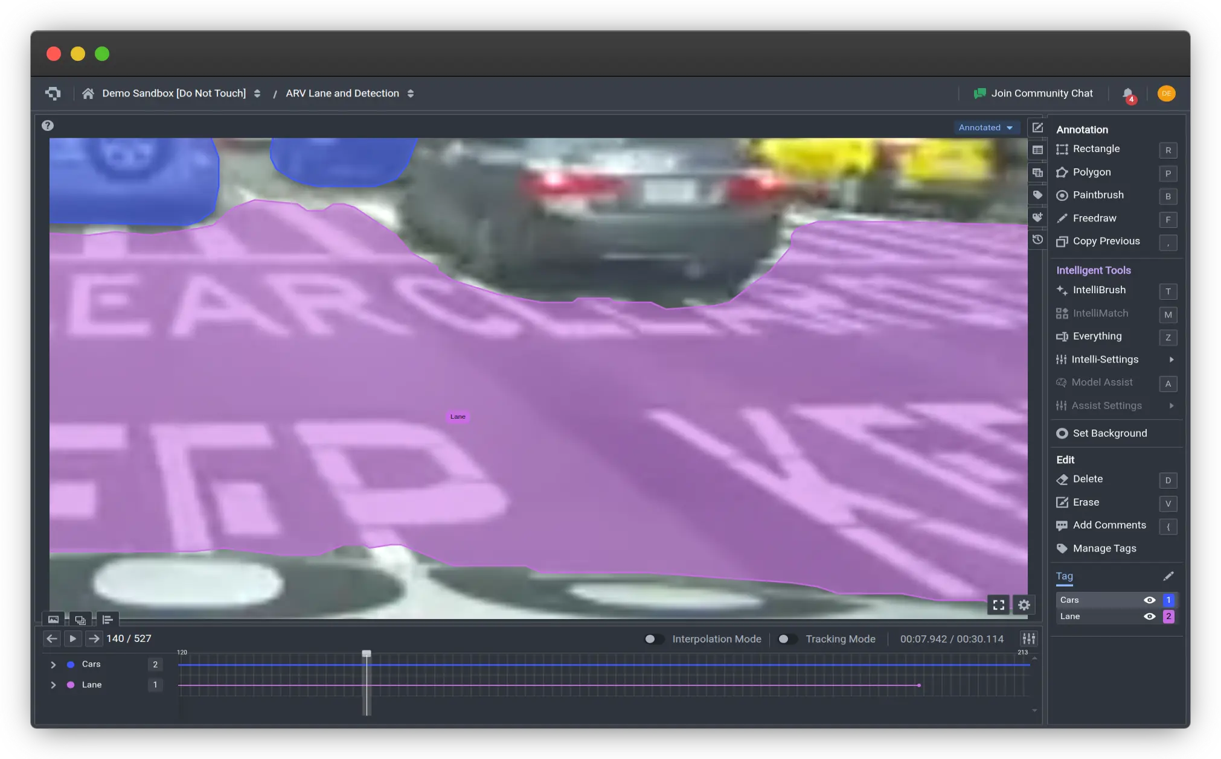
Task: Click the Erase tool
Action: tap(1085, 503)
